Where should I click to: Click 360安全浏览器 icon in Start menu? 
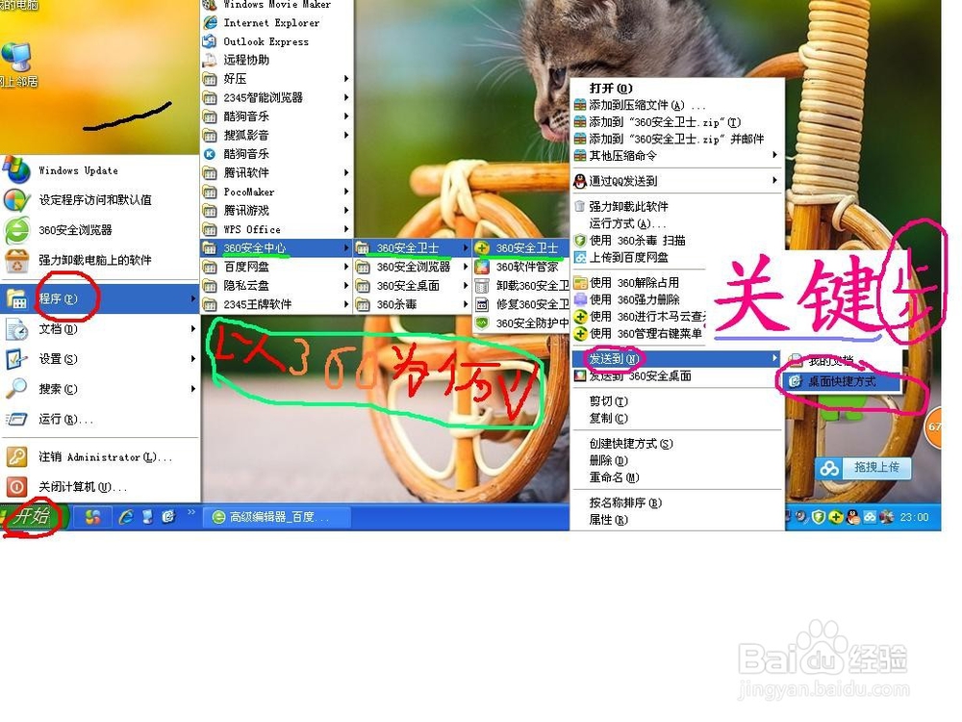[16, 230]
